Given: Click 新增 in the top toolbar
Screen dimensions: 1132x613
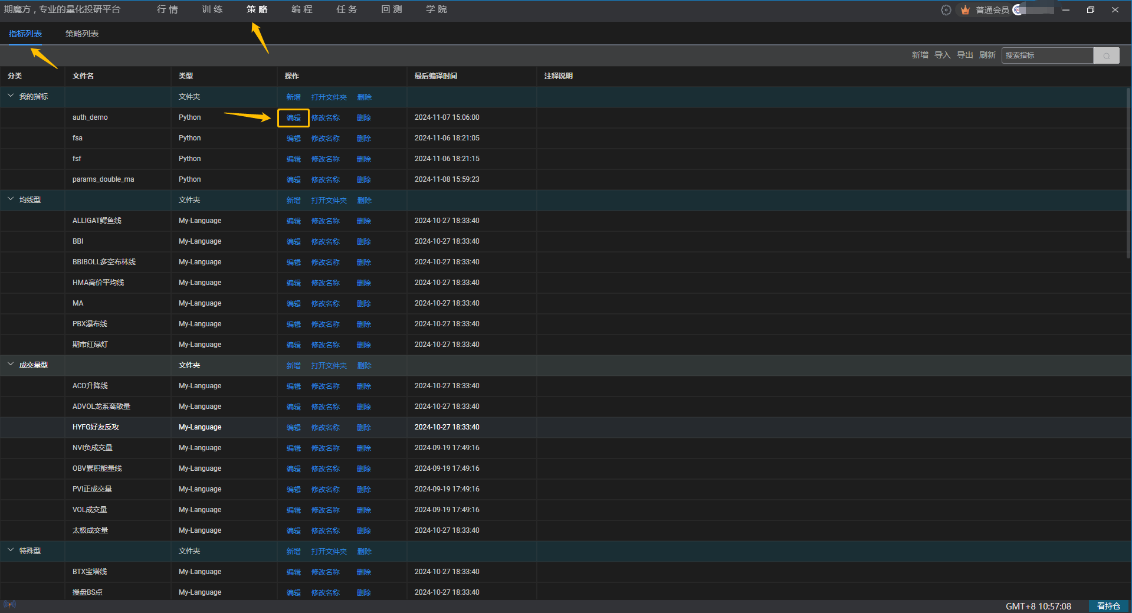Looking at the screenshot, I should [x=920, y=55].
